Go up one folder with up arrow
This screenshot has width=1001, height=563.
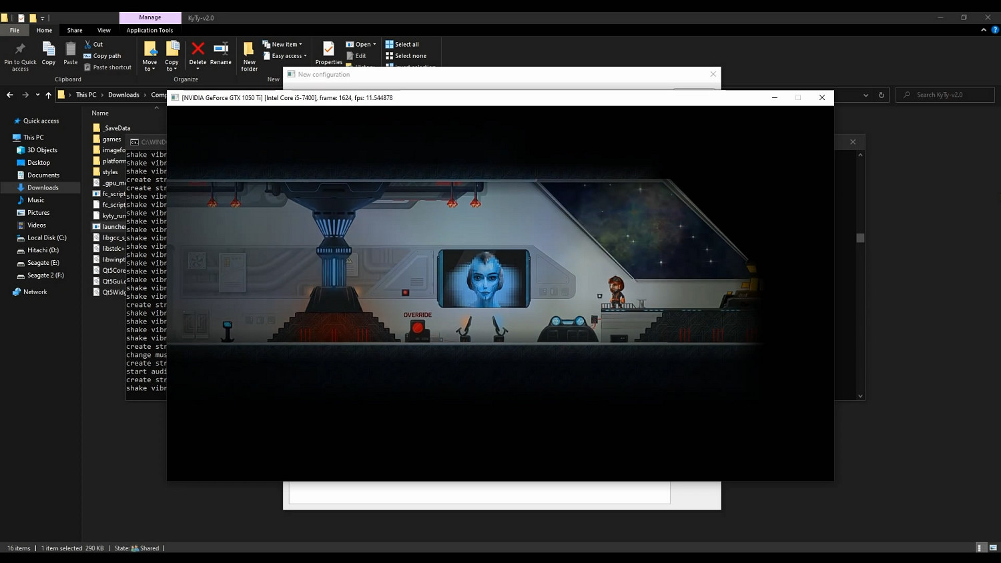(48, 95)
